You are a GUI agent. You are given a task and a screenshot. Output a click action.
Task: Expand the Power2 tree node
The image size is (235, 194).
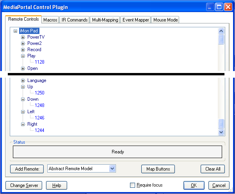(x=23, y=44)
